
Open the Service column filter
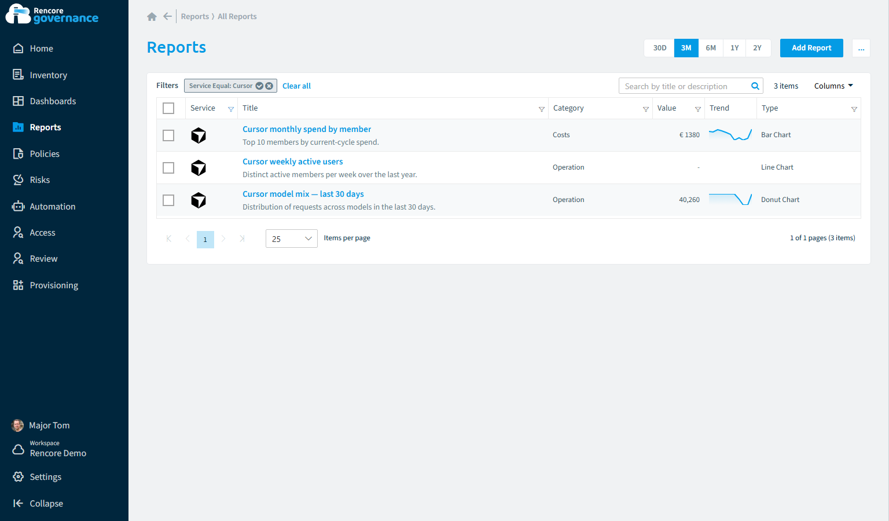[x=231, y=109]
